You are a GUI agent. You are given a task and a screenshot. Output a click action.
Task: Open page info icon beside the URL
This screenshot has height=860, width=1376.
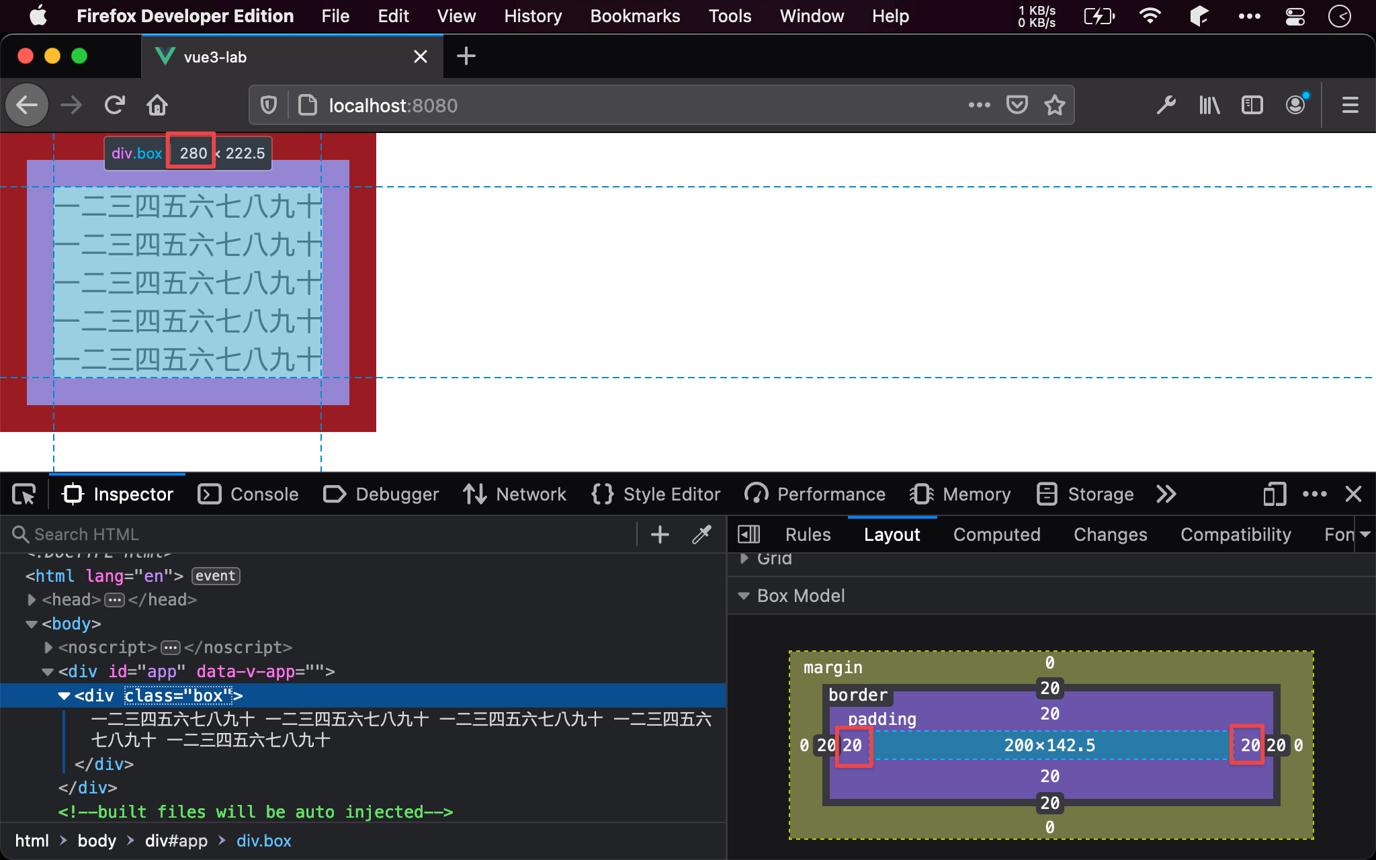pyautogui.click(x=308, y=105)
